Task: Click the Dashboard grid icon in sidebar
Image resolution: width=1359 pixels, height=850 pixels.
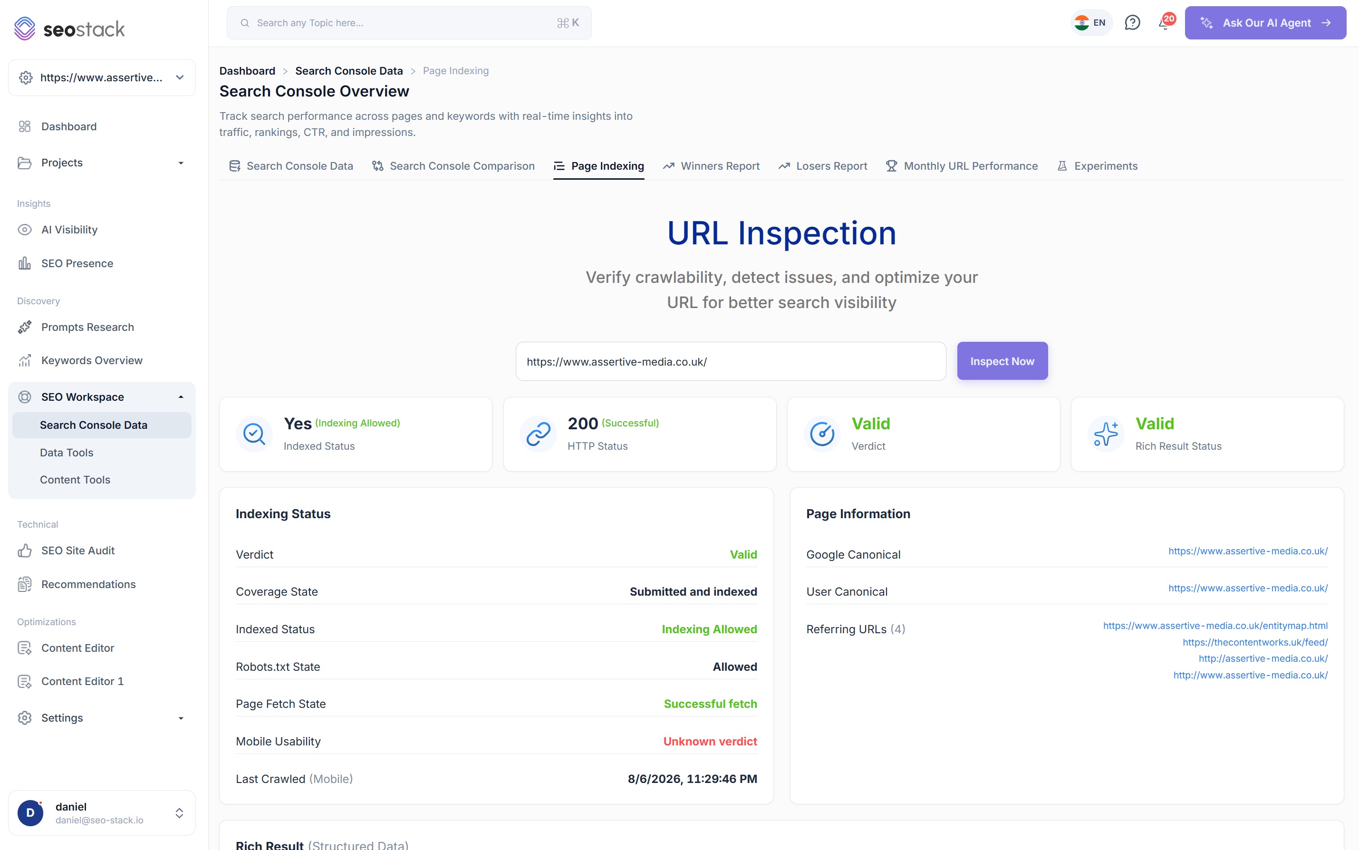Action: pos(25,126)
